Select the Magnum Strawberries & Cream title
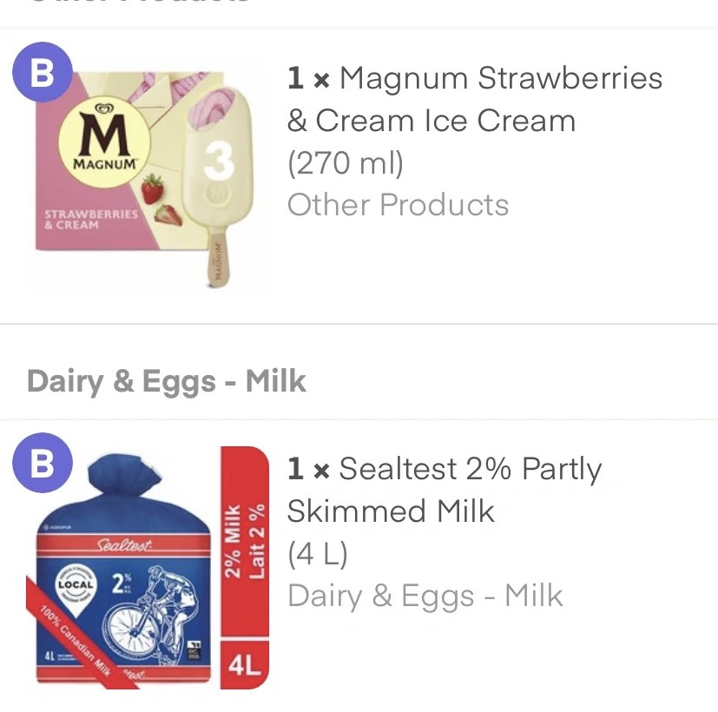The height and width of the screenshot is (712, 718). (475, 99)
